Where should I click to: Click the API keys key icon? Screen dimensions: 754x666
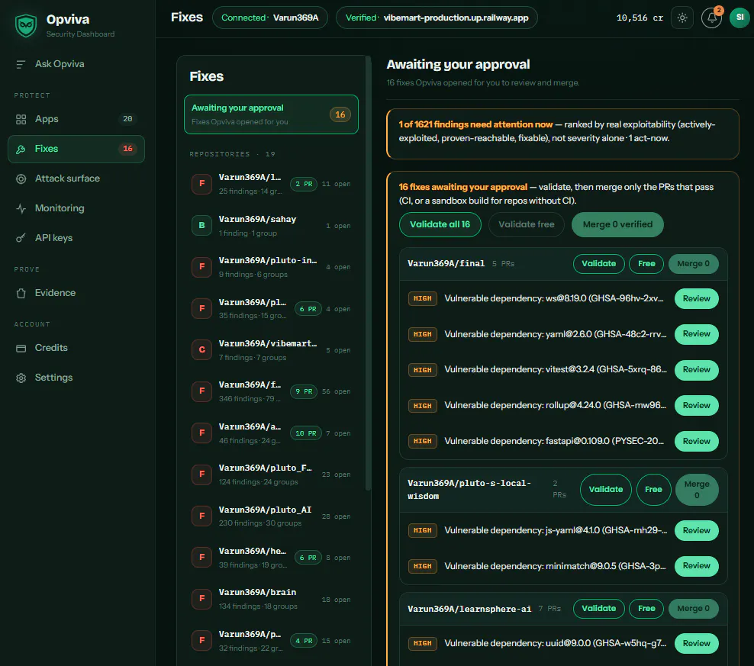[x=21, y=238]
